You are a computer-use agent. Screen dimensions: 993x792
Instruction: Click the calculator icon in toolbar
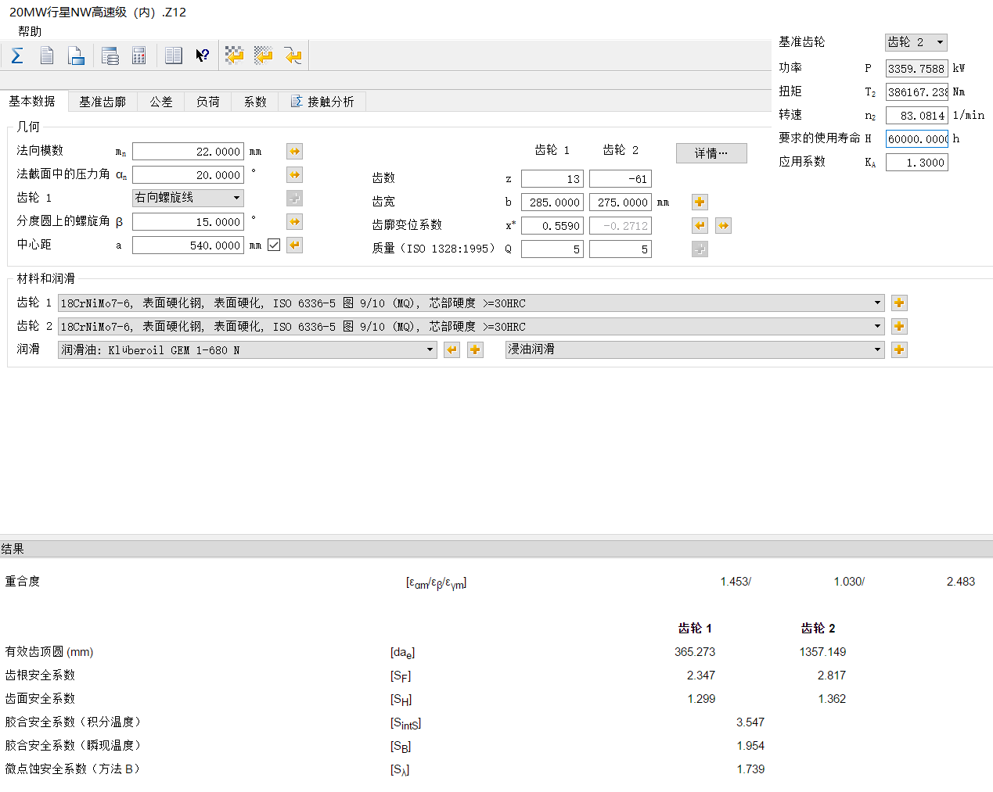click(x=139, y=56)
